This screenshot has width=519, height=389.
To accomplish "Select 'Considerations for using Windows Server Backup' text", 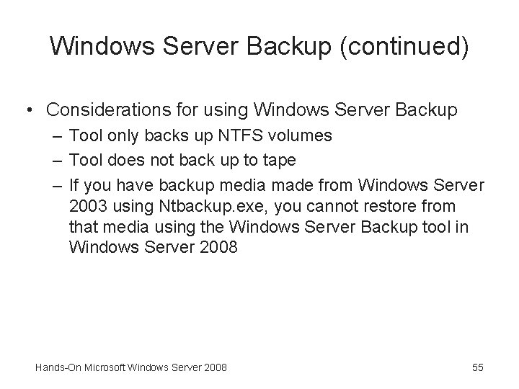I will click(x=252, y=110).
